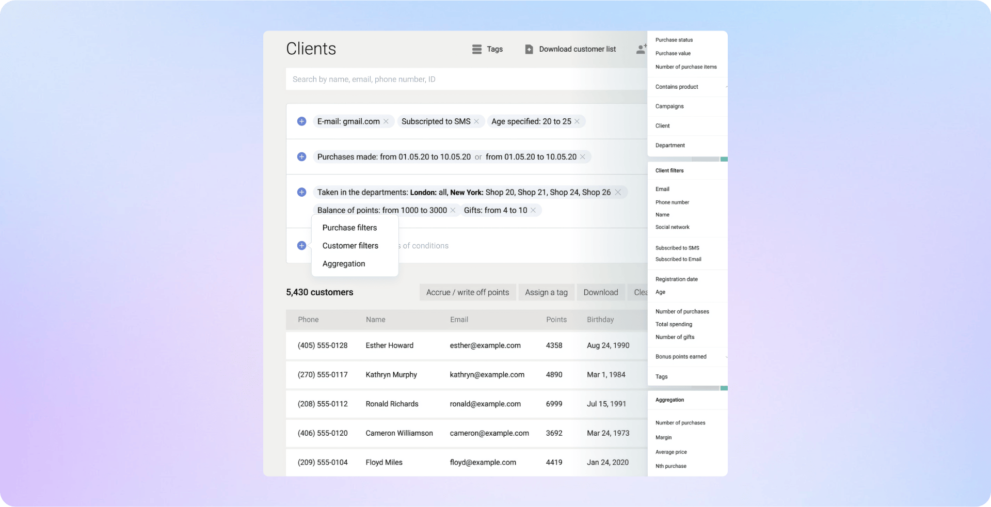
Task: Click the Download button above the table
Action: click(600, 292)
